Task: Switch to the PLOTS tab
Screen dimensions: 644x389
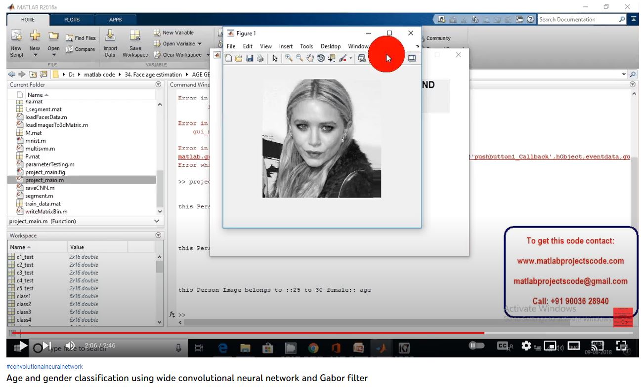Action: (72, 20)
